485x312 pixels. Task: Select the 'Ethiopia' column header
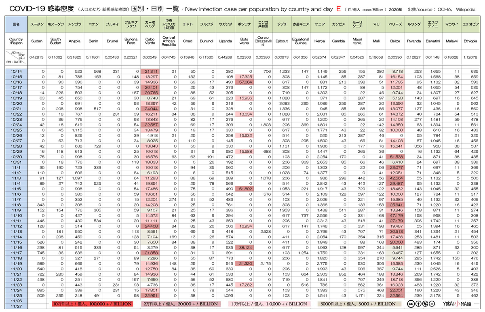tap(470, 41)
